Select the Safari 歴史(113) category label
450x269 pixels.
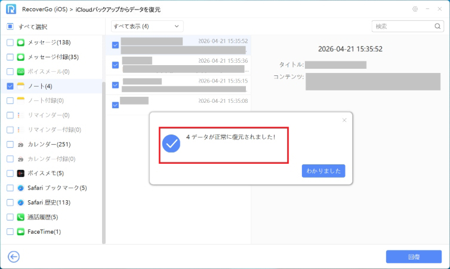point(49,202)
